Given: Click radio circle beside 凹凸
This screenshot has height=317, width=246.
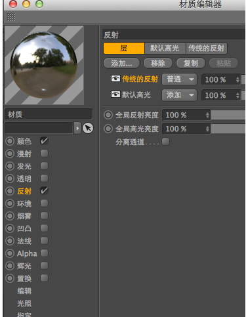Looking at the screenshot, I should [x=10, y=228].
